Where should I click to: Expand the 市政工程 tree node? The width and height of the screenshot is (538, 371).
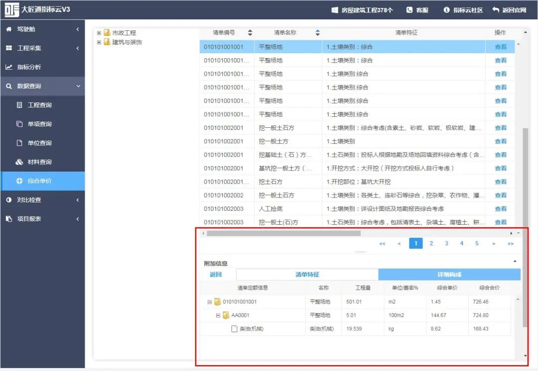99,33
